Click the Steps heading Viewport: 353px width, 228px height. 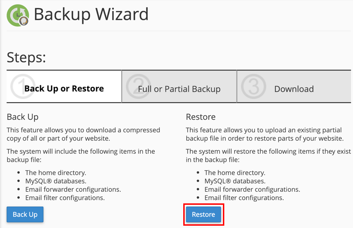26,58
